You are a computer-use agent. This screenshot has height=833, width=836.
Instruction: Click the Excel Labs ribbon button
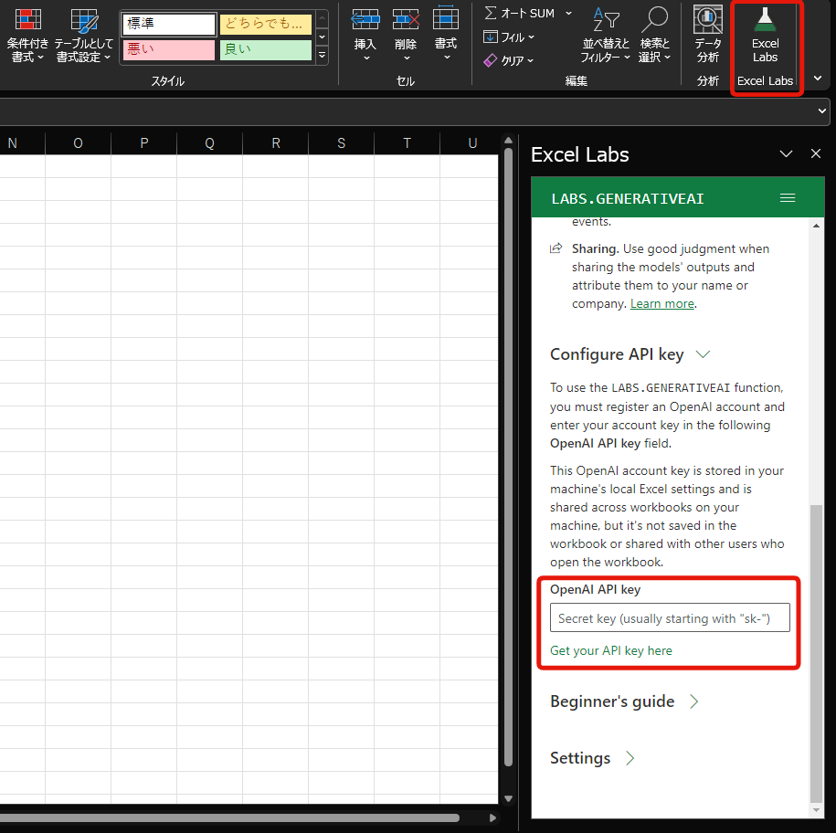point(765,36)
